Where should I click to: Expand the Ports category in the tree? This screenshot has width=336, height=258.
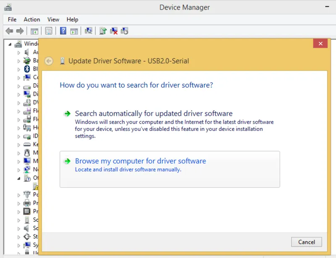pos(18,195)
